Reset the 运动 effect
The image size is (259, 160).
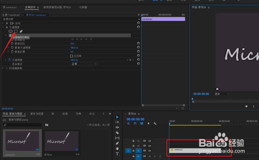pos(138,23)
